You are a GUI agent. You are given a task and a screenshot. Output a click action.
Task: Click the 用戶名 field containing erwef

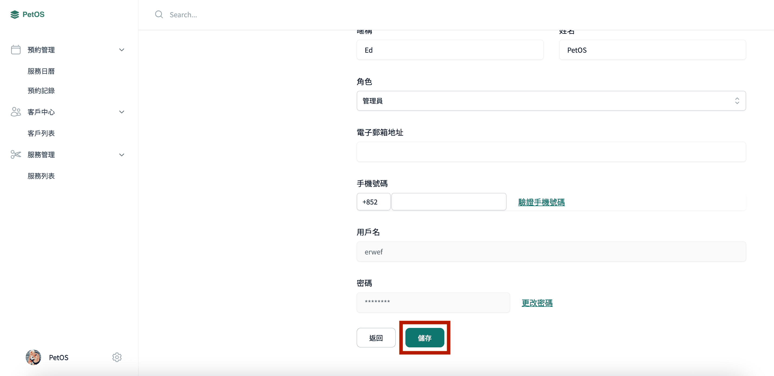[551, 251]
